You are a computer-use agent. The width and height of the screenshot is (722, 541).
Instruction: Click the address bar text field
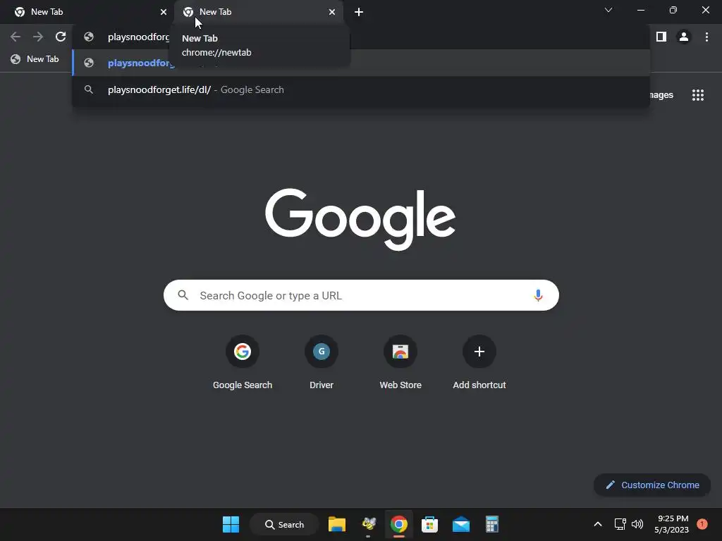tap(361, 37)
